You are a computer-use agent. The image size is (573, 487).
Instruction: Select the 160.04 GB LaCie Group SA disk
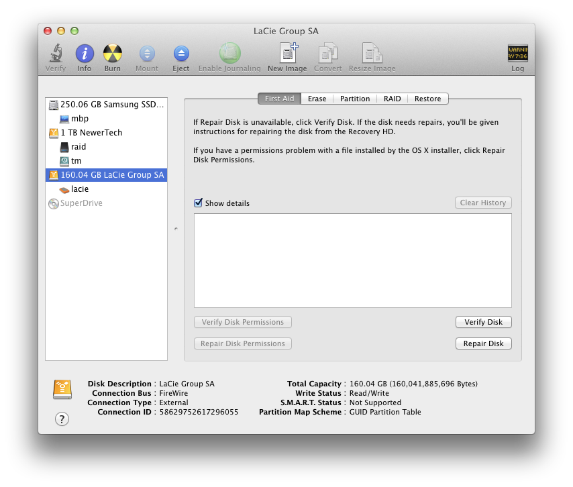[x=106, y=175]
